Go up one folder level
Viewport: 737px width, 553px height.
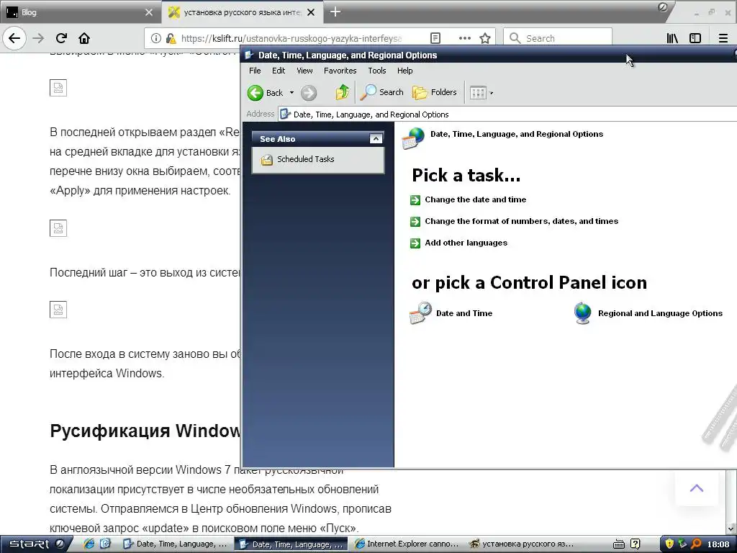pos(342,92)
